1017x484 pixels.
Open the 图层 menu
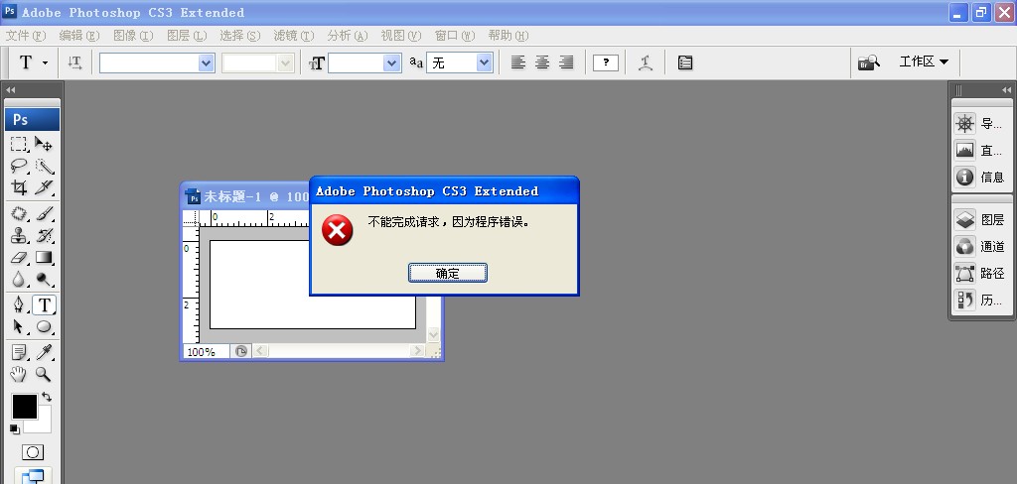[x=187, y=36]
